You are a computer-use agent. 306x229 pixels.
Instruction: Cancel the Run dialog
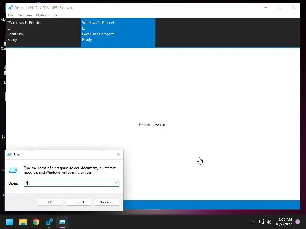point(79,202)
